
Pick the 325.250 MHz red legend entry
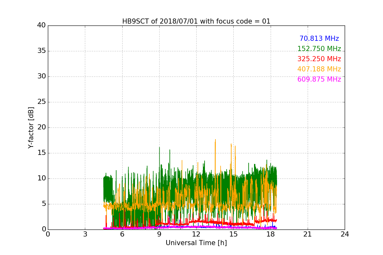(x=319, y=59)
